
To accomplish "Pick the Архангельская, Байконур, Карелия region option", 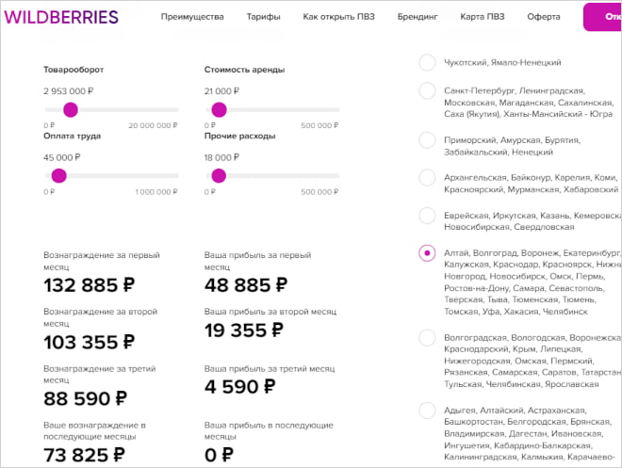I will coord(427,178).
